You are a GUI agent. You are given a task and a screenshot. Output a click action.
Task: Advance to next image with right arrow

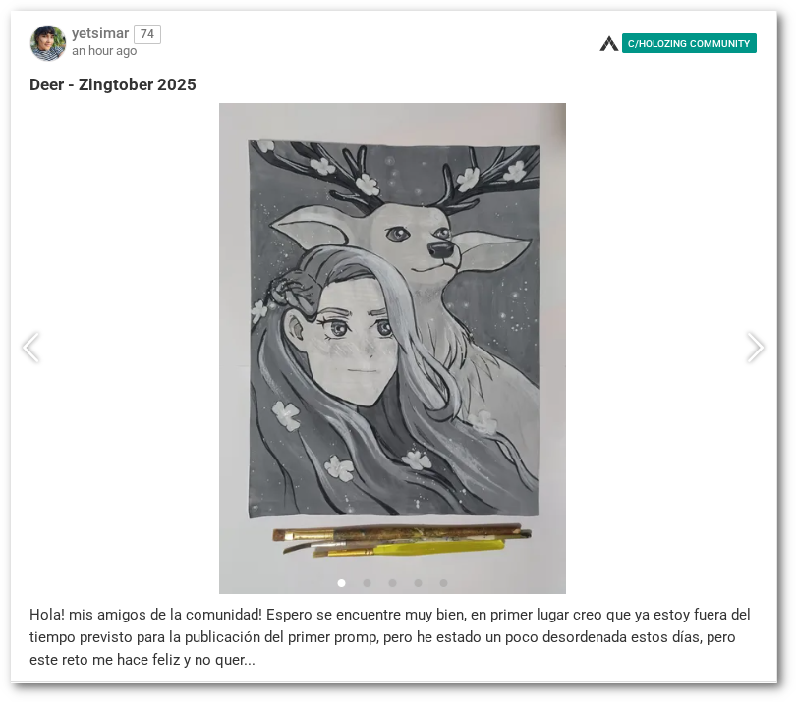coord(755,348)
